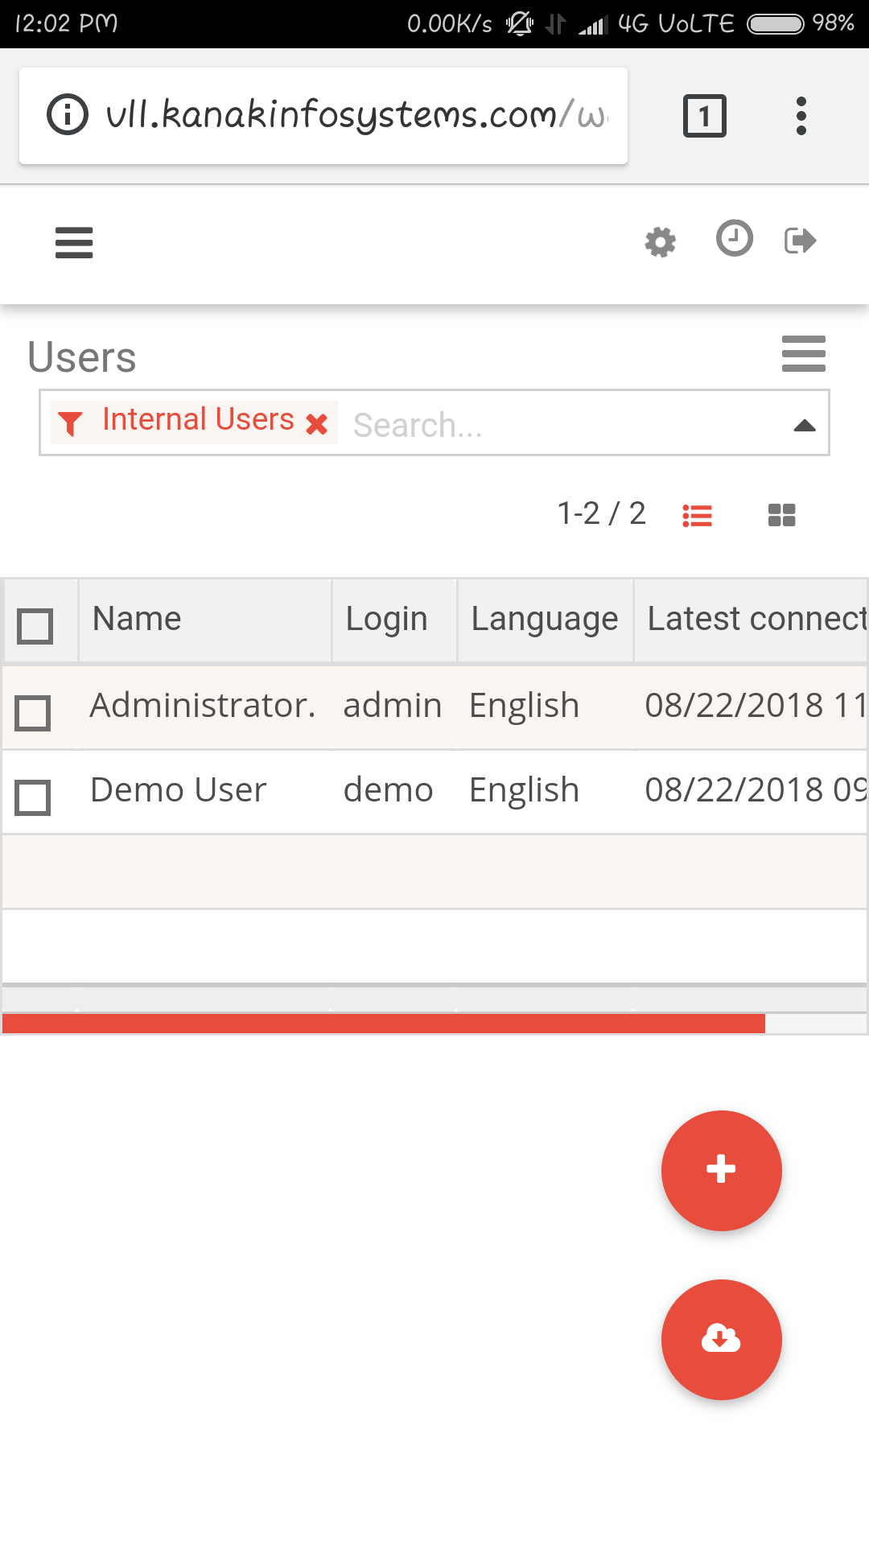Click the Users page title
The height and width of the screenshot is (1545, 869).
coord(82,357)
